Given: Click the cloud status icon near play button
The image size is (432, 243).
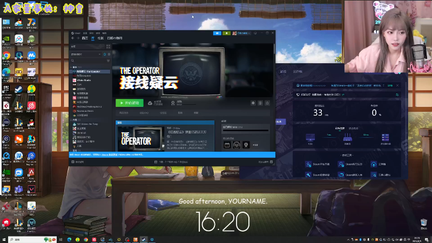Looking at the screenshot, I should point(150,103).
